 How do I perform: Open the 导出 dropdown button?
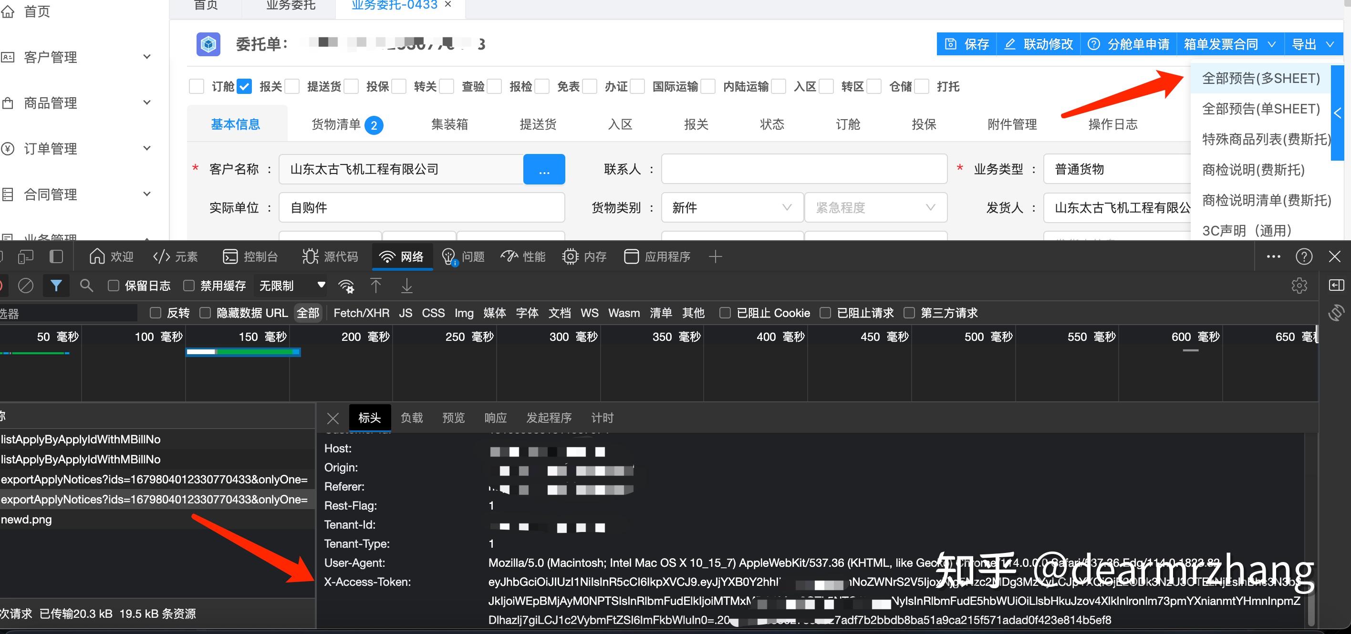tap(1313, 44)
